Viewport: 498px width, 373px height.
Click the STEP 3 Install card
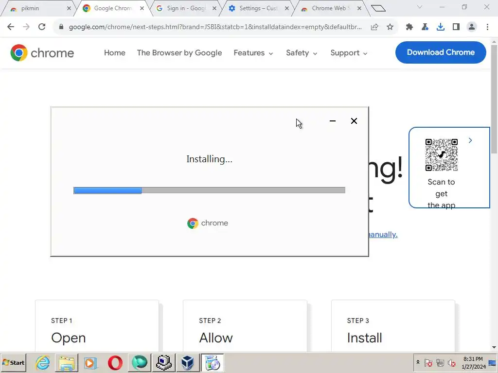click(393, 326)
